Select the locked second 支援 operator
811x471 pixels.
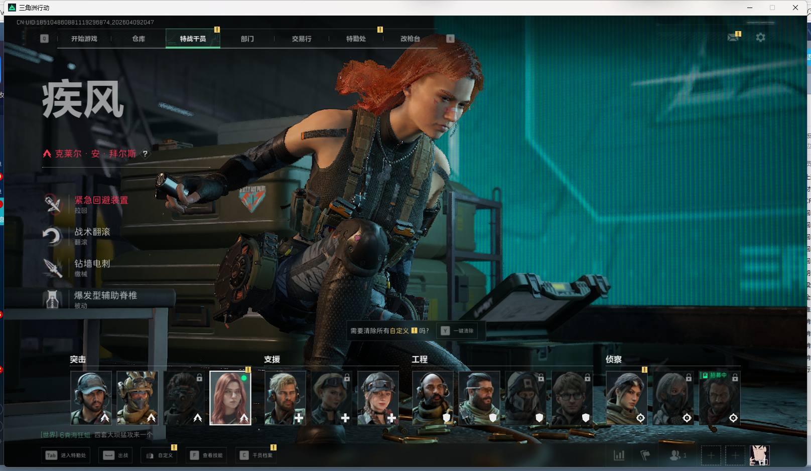pyautogui.click(x=332, y=398)
